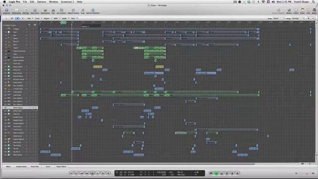Screen dimensions: 318x179
Task: Click the Play transport button
Action: pyautogui.click(x=97, y=173)
